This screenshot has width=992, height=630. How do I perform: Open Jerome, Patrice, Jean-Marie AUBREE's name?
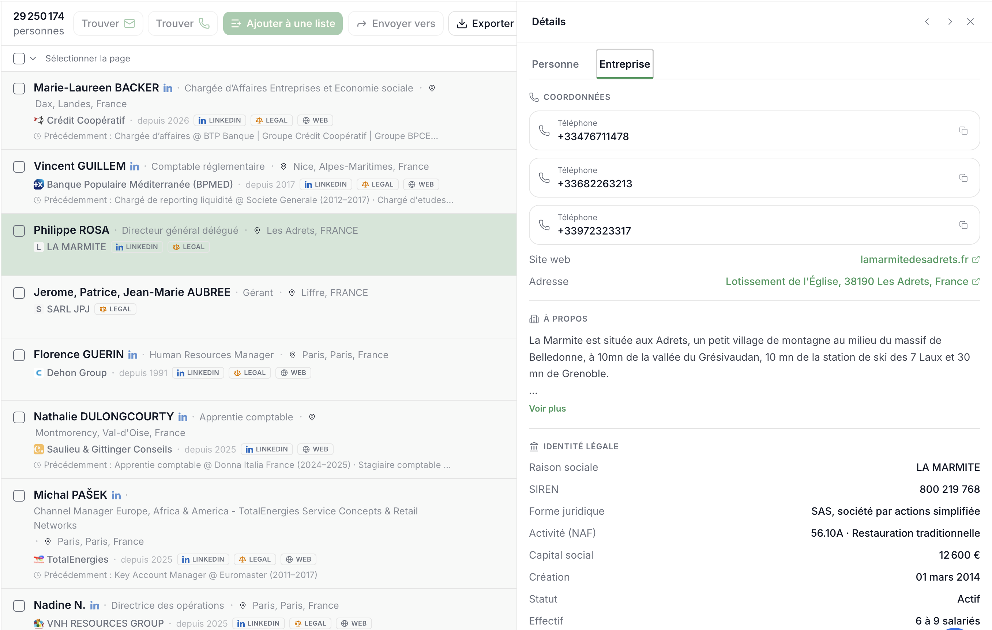[132, 292]
